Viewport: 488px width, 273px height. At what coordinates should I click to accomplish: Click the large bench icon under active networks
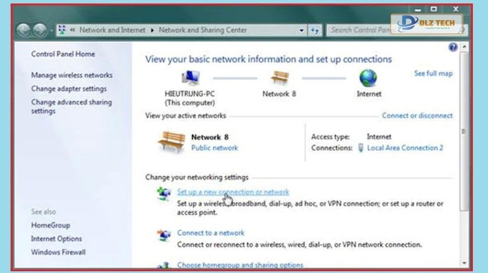pos(171,142)
